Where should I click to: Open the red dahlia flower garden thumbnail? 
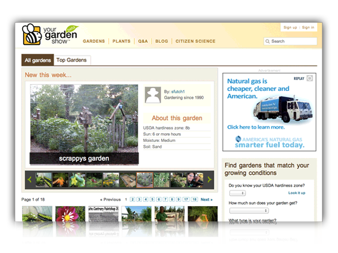click(70, 213)
